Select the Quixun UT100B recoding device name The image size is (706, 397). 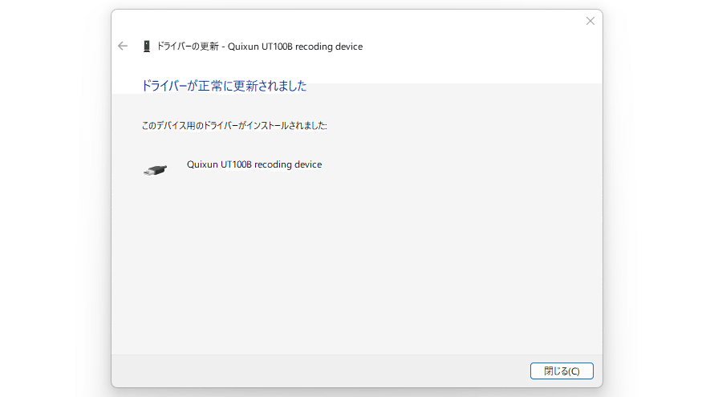(254, 164)
